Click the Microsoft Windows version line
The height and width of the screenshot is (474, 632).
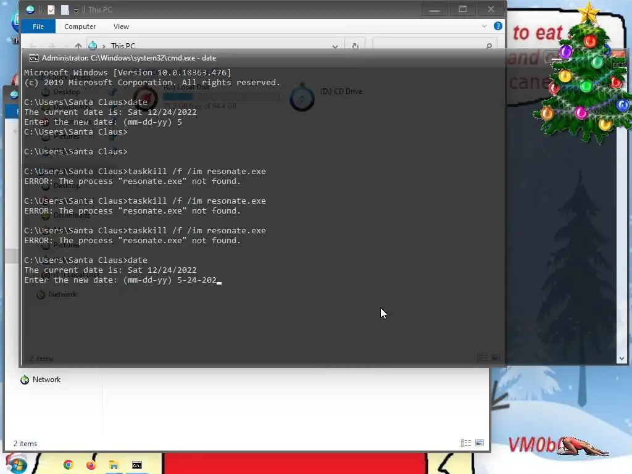click(x=128, y=73)
